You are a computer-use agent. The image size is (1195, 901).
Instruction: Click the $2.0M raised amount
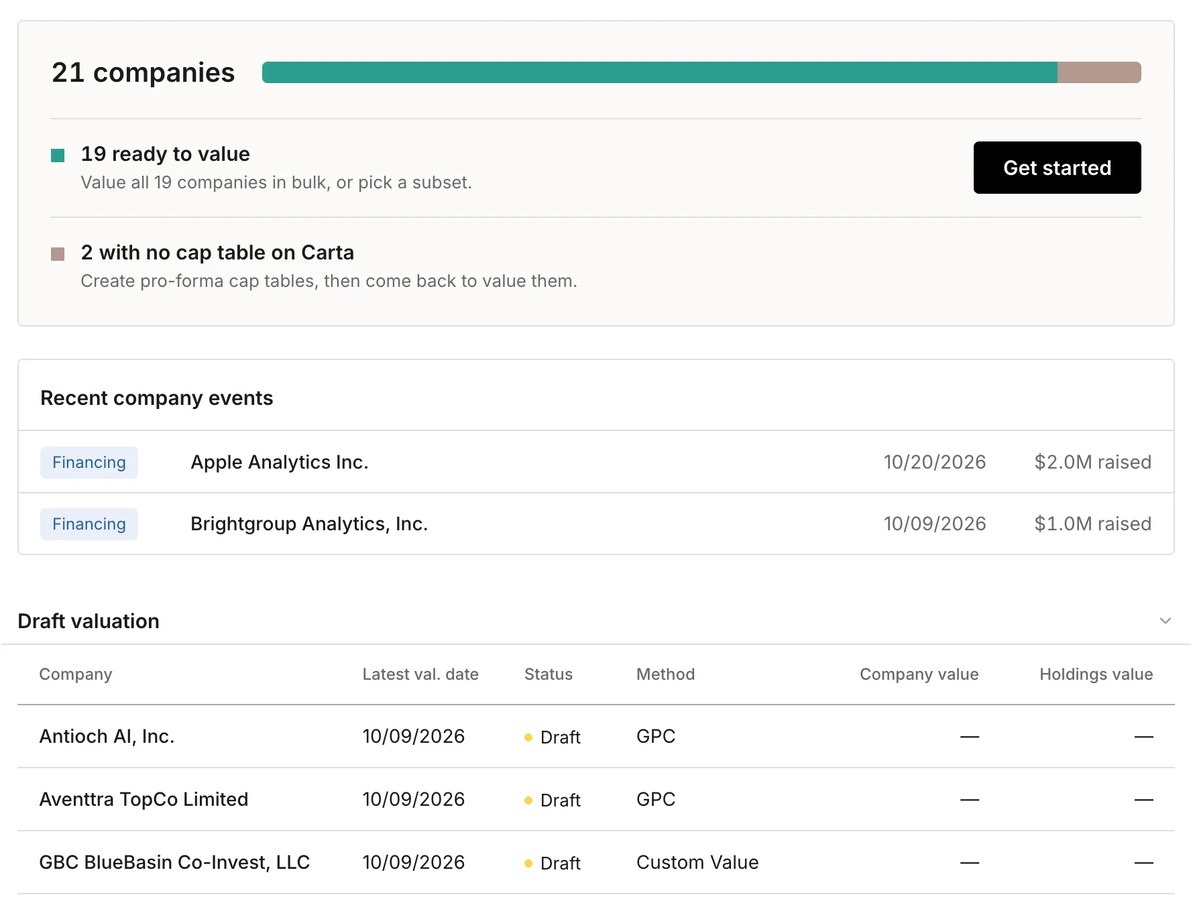(x=1093, y=462)
